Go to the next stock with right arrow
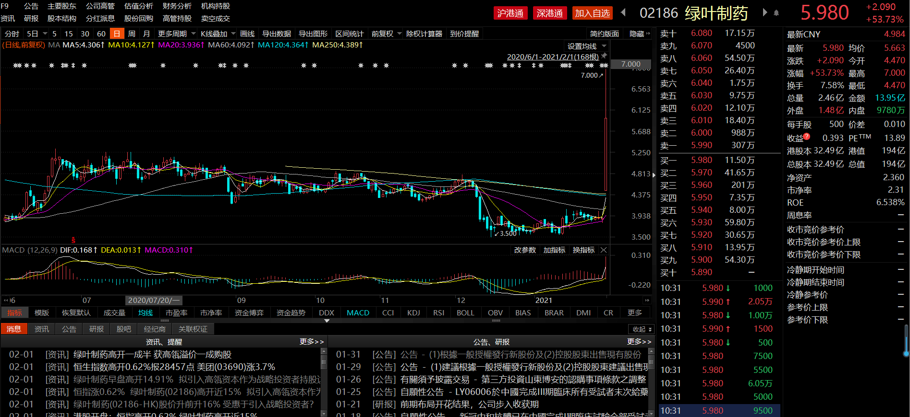 coord(764,12)
